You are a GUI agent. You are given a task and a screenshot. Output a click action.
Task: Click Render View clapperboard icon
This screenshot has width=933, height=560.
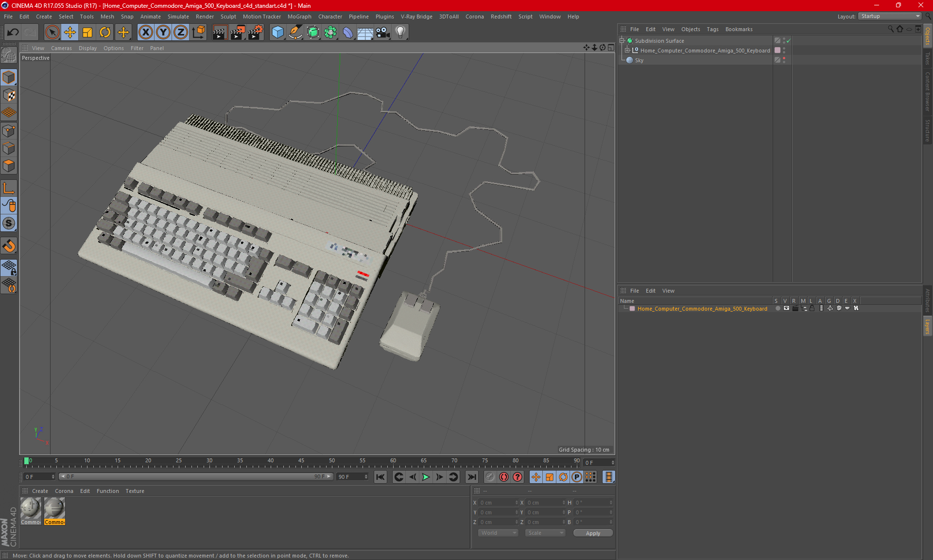click(220, 33)
